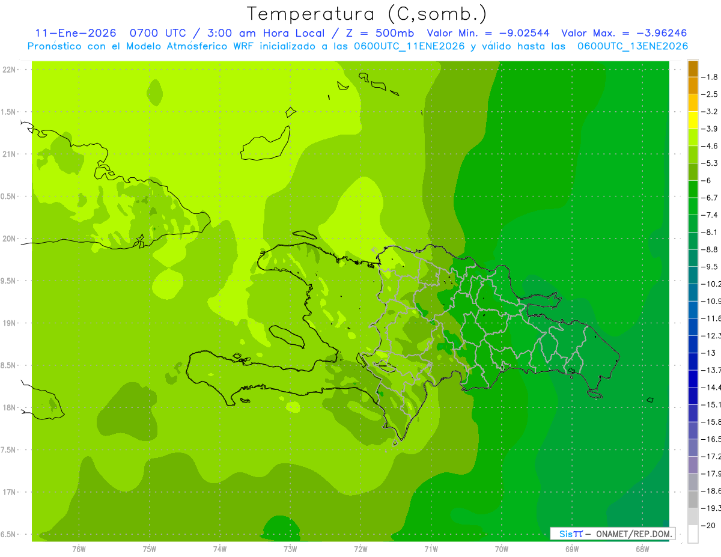721x557 pixels.
Task: Click the '71W' longitude label
Action: click(431, 549)
